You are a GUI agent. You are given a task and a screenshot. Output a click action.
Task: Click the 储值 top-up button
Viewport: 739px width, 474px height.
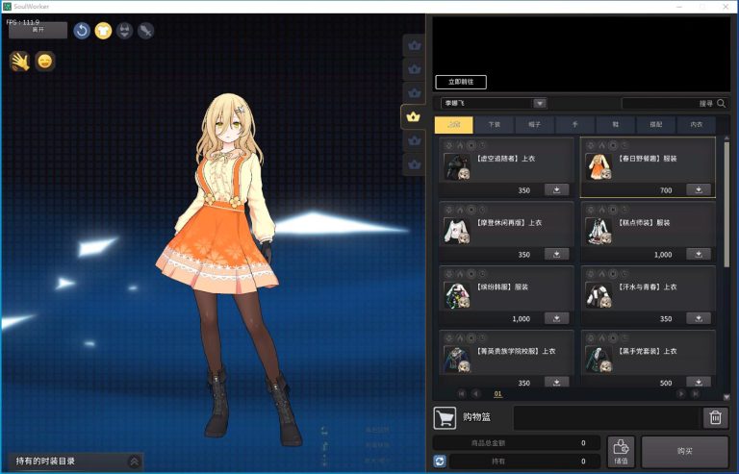(x=621, y=452)
